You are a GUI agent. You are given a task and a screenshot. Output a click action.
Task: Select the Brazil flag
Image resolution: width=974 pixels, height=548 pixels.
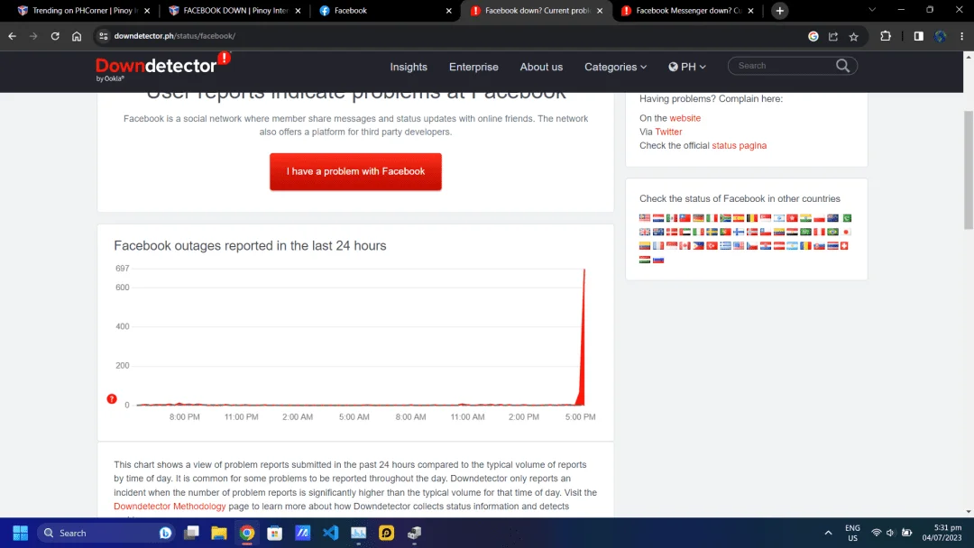point(833,233)
